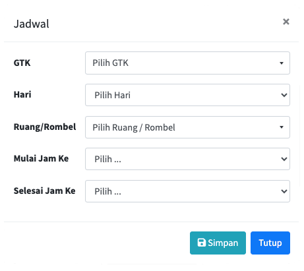Click the Simpan button
Image resolution: width=304 pixels, height=271 pixels.
[x=218, y=243]
